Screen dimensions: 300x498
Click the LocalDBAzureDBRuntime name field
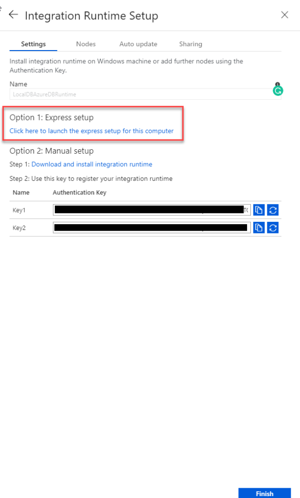[141, 94]
